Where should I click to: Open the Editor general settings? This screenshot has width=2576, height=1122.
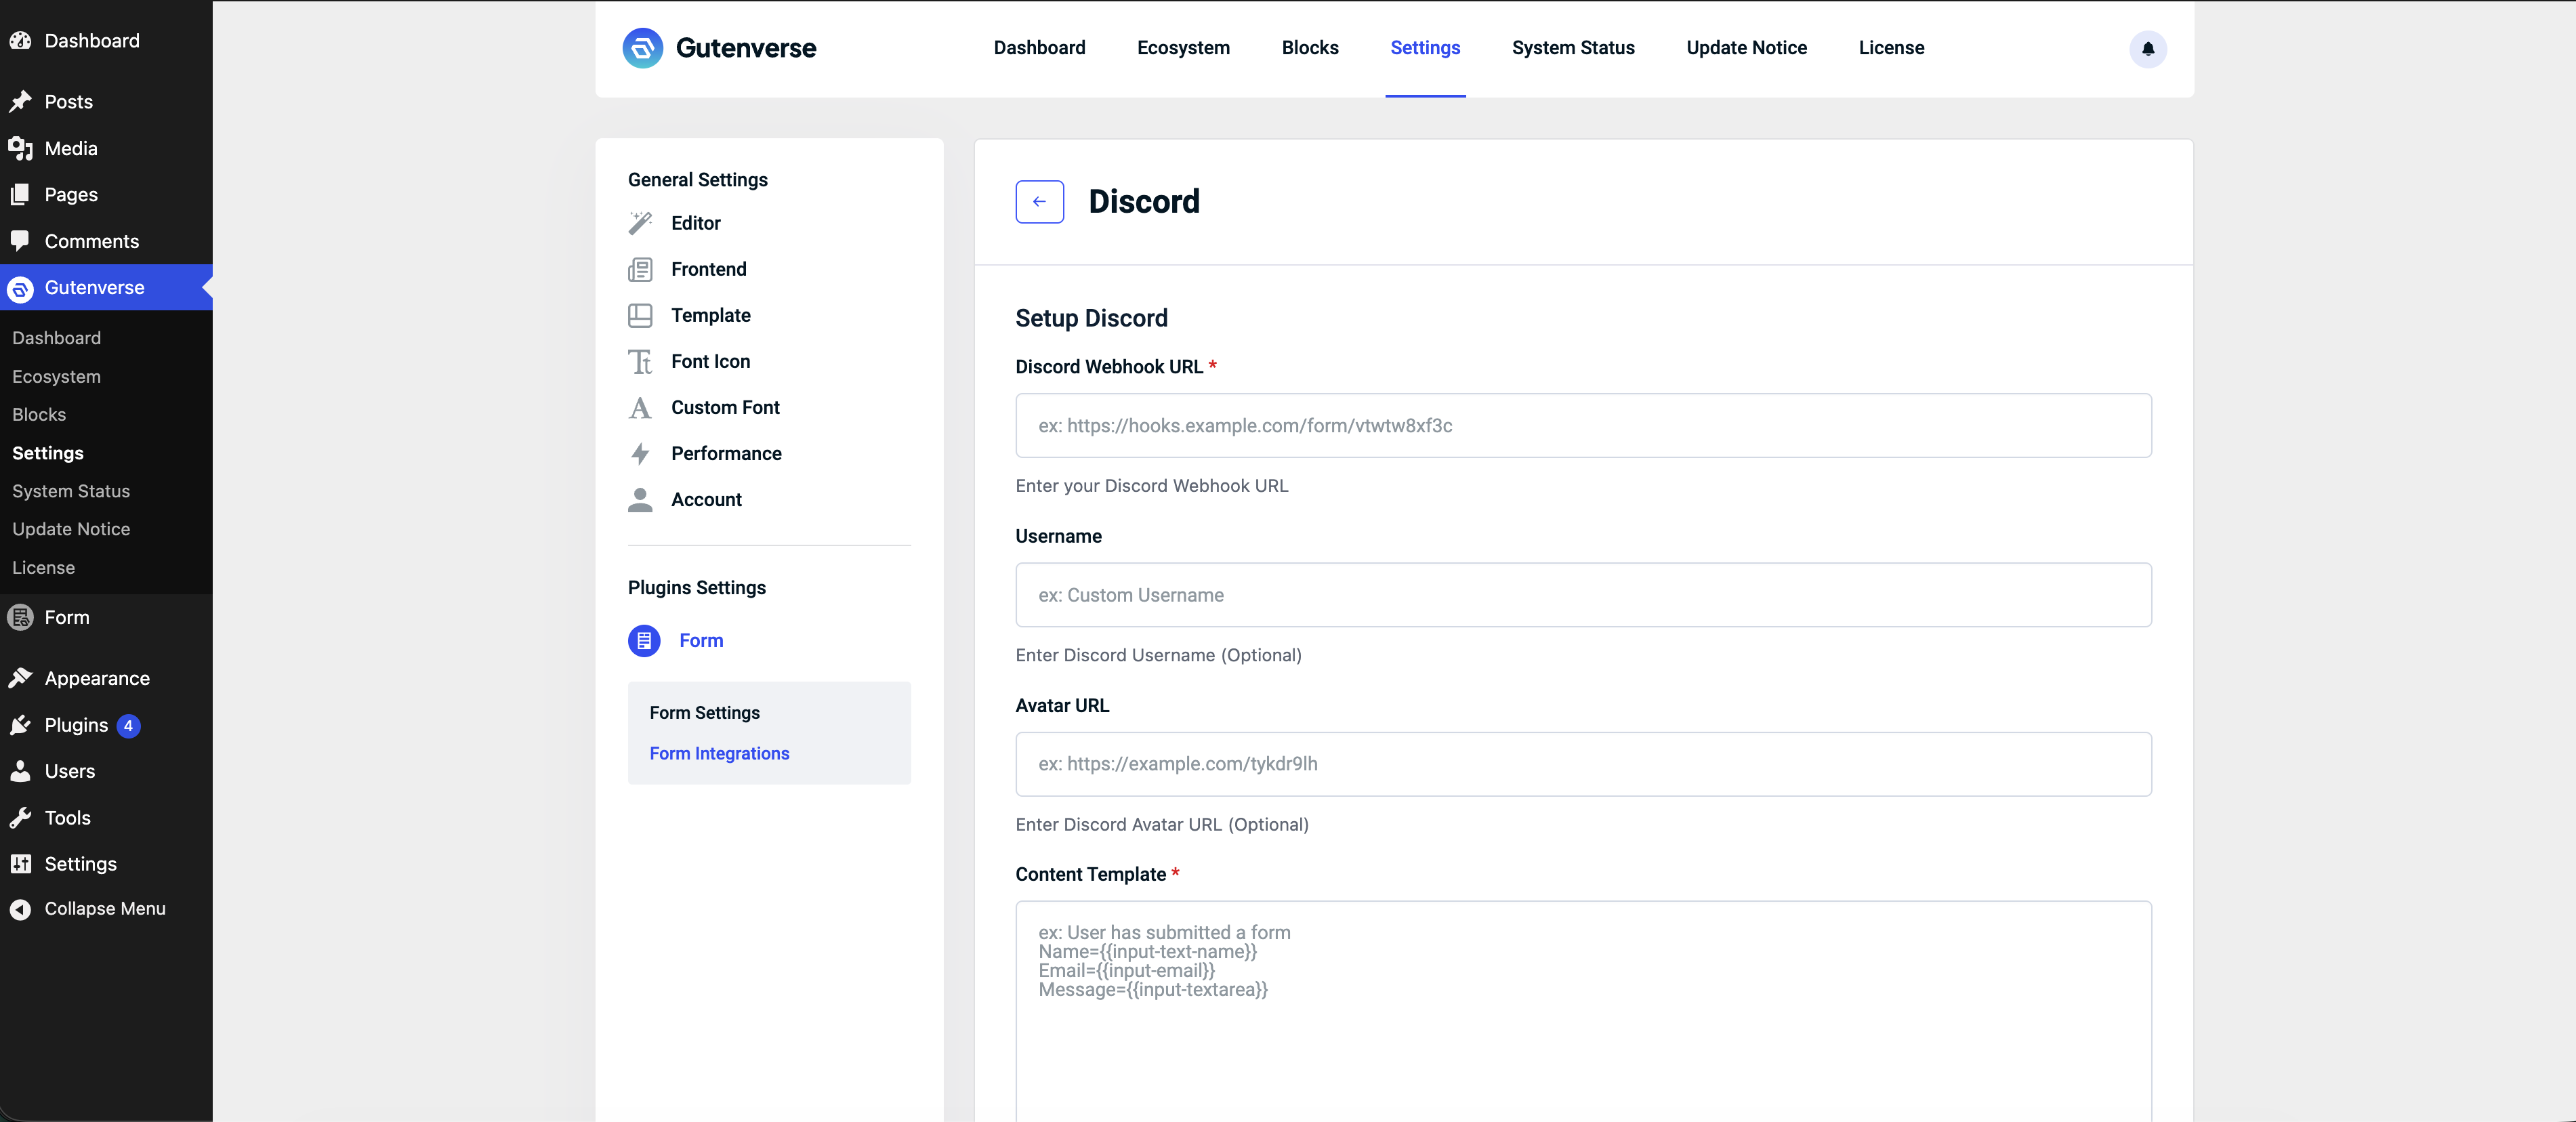pyautogui.click(x=696, y=223)
